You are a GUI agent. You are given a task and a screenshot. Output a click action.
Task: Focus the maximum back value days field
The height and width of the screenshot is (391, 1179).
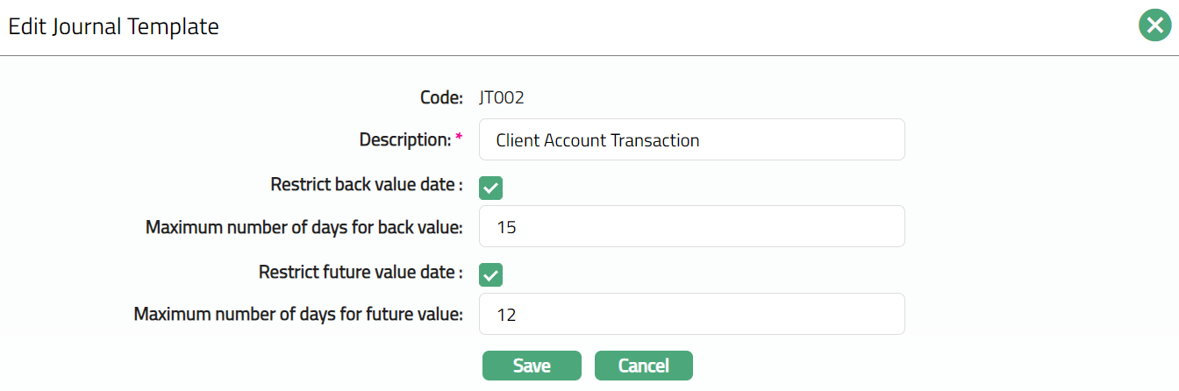tap(691, 227)
